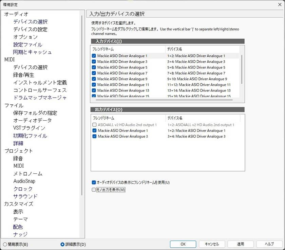Open the VSTプラグイン settings page
The image size is (285, 250).
(29, 128)
